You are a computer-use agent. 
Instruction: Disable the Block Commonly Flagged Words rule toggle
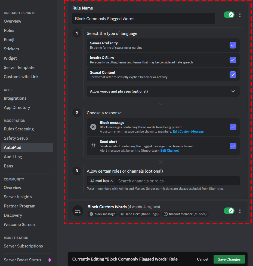pos(229,15)
